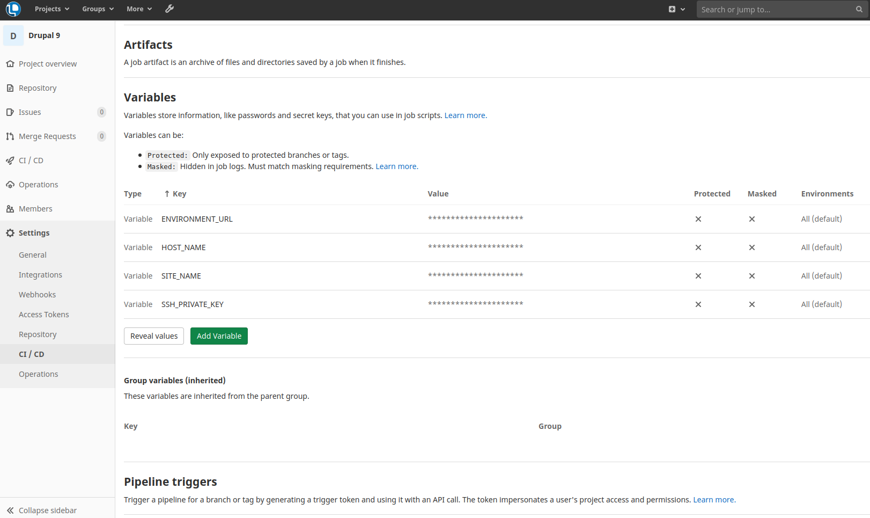Open the admin wrench icon
Viewport: 870px width, 518px height.
tap(169, 9)
